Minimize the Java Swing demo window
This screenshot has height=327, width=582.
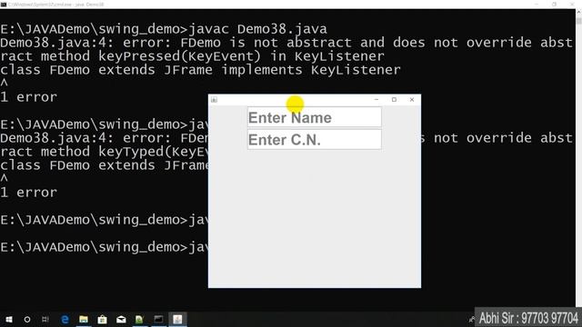point(376,99)
